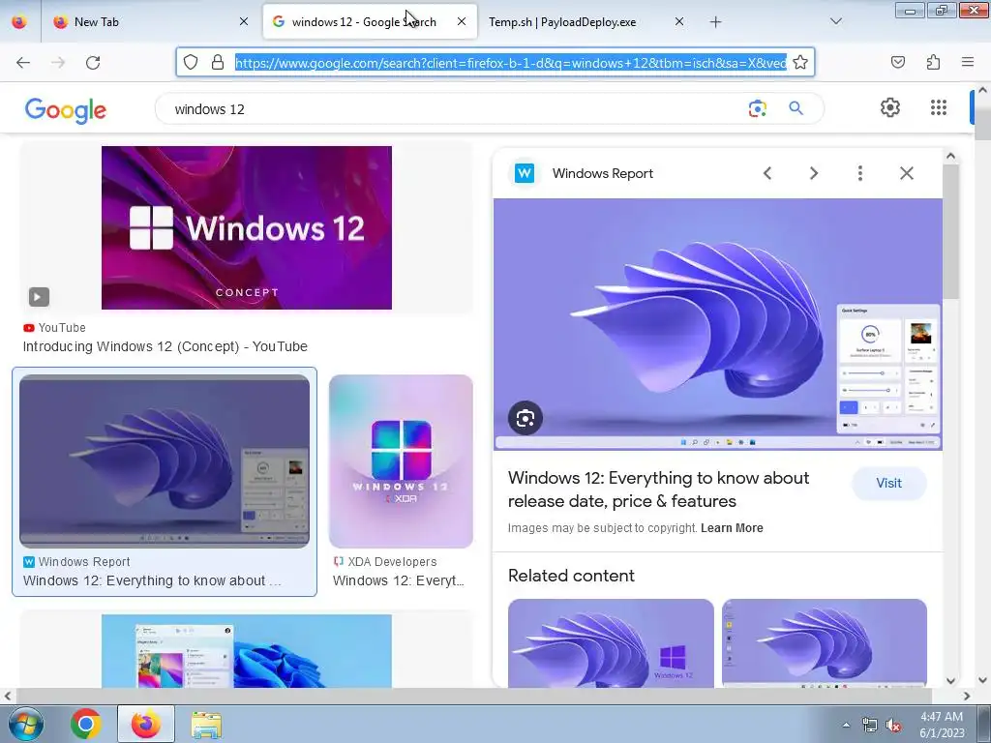
Task: Click the Show desktop taskbar strip
Action: tap(984, 724)
